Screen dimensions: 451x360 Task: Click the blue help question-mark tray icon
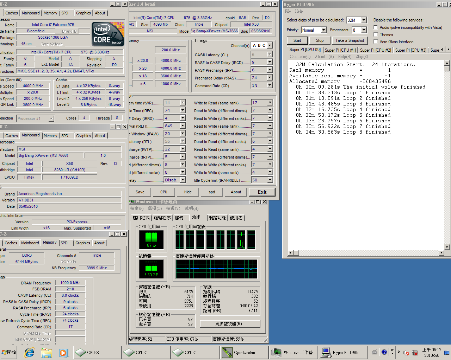(384, 352)
